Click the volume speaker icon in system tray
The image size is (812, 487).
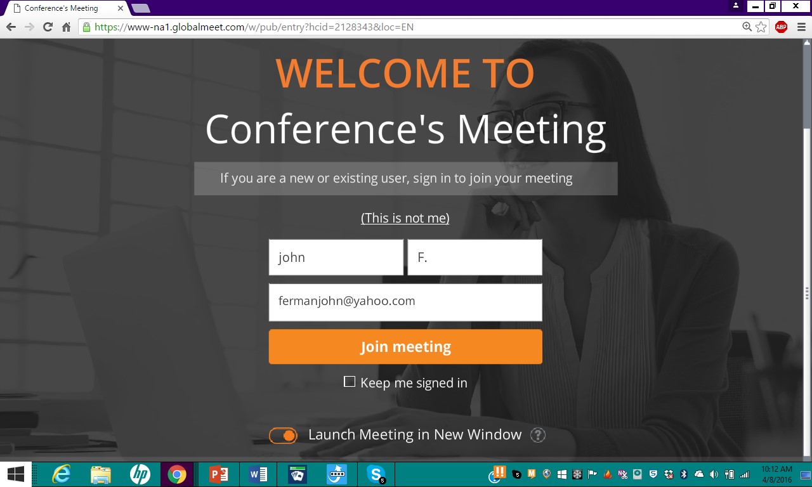click(714, 474)
